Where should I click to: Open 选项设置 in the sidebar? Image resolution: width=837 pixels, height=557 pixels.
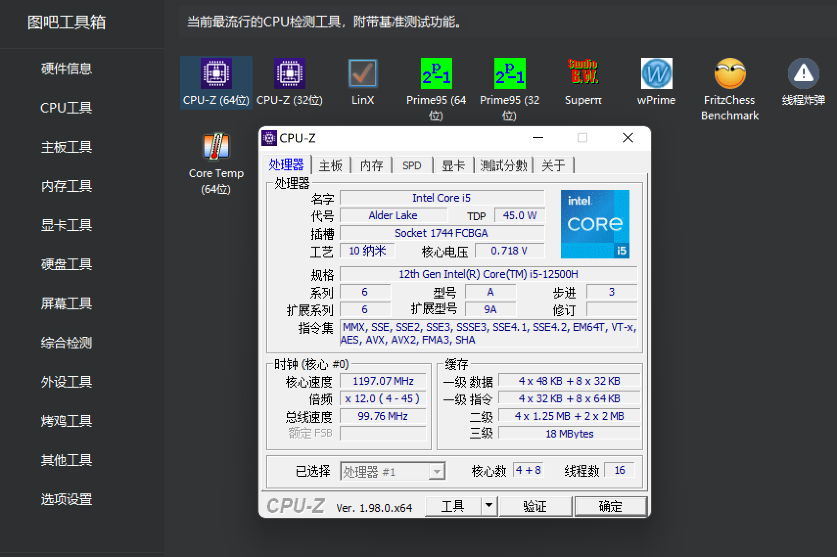(67, 499)
